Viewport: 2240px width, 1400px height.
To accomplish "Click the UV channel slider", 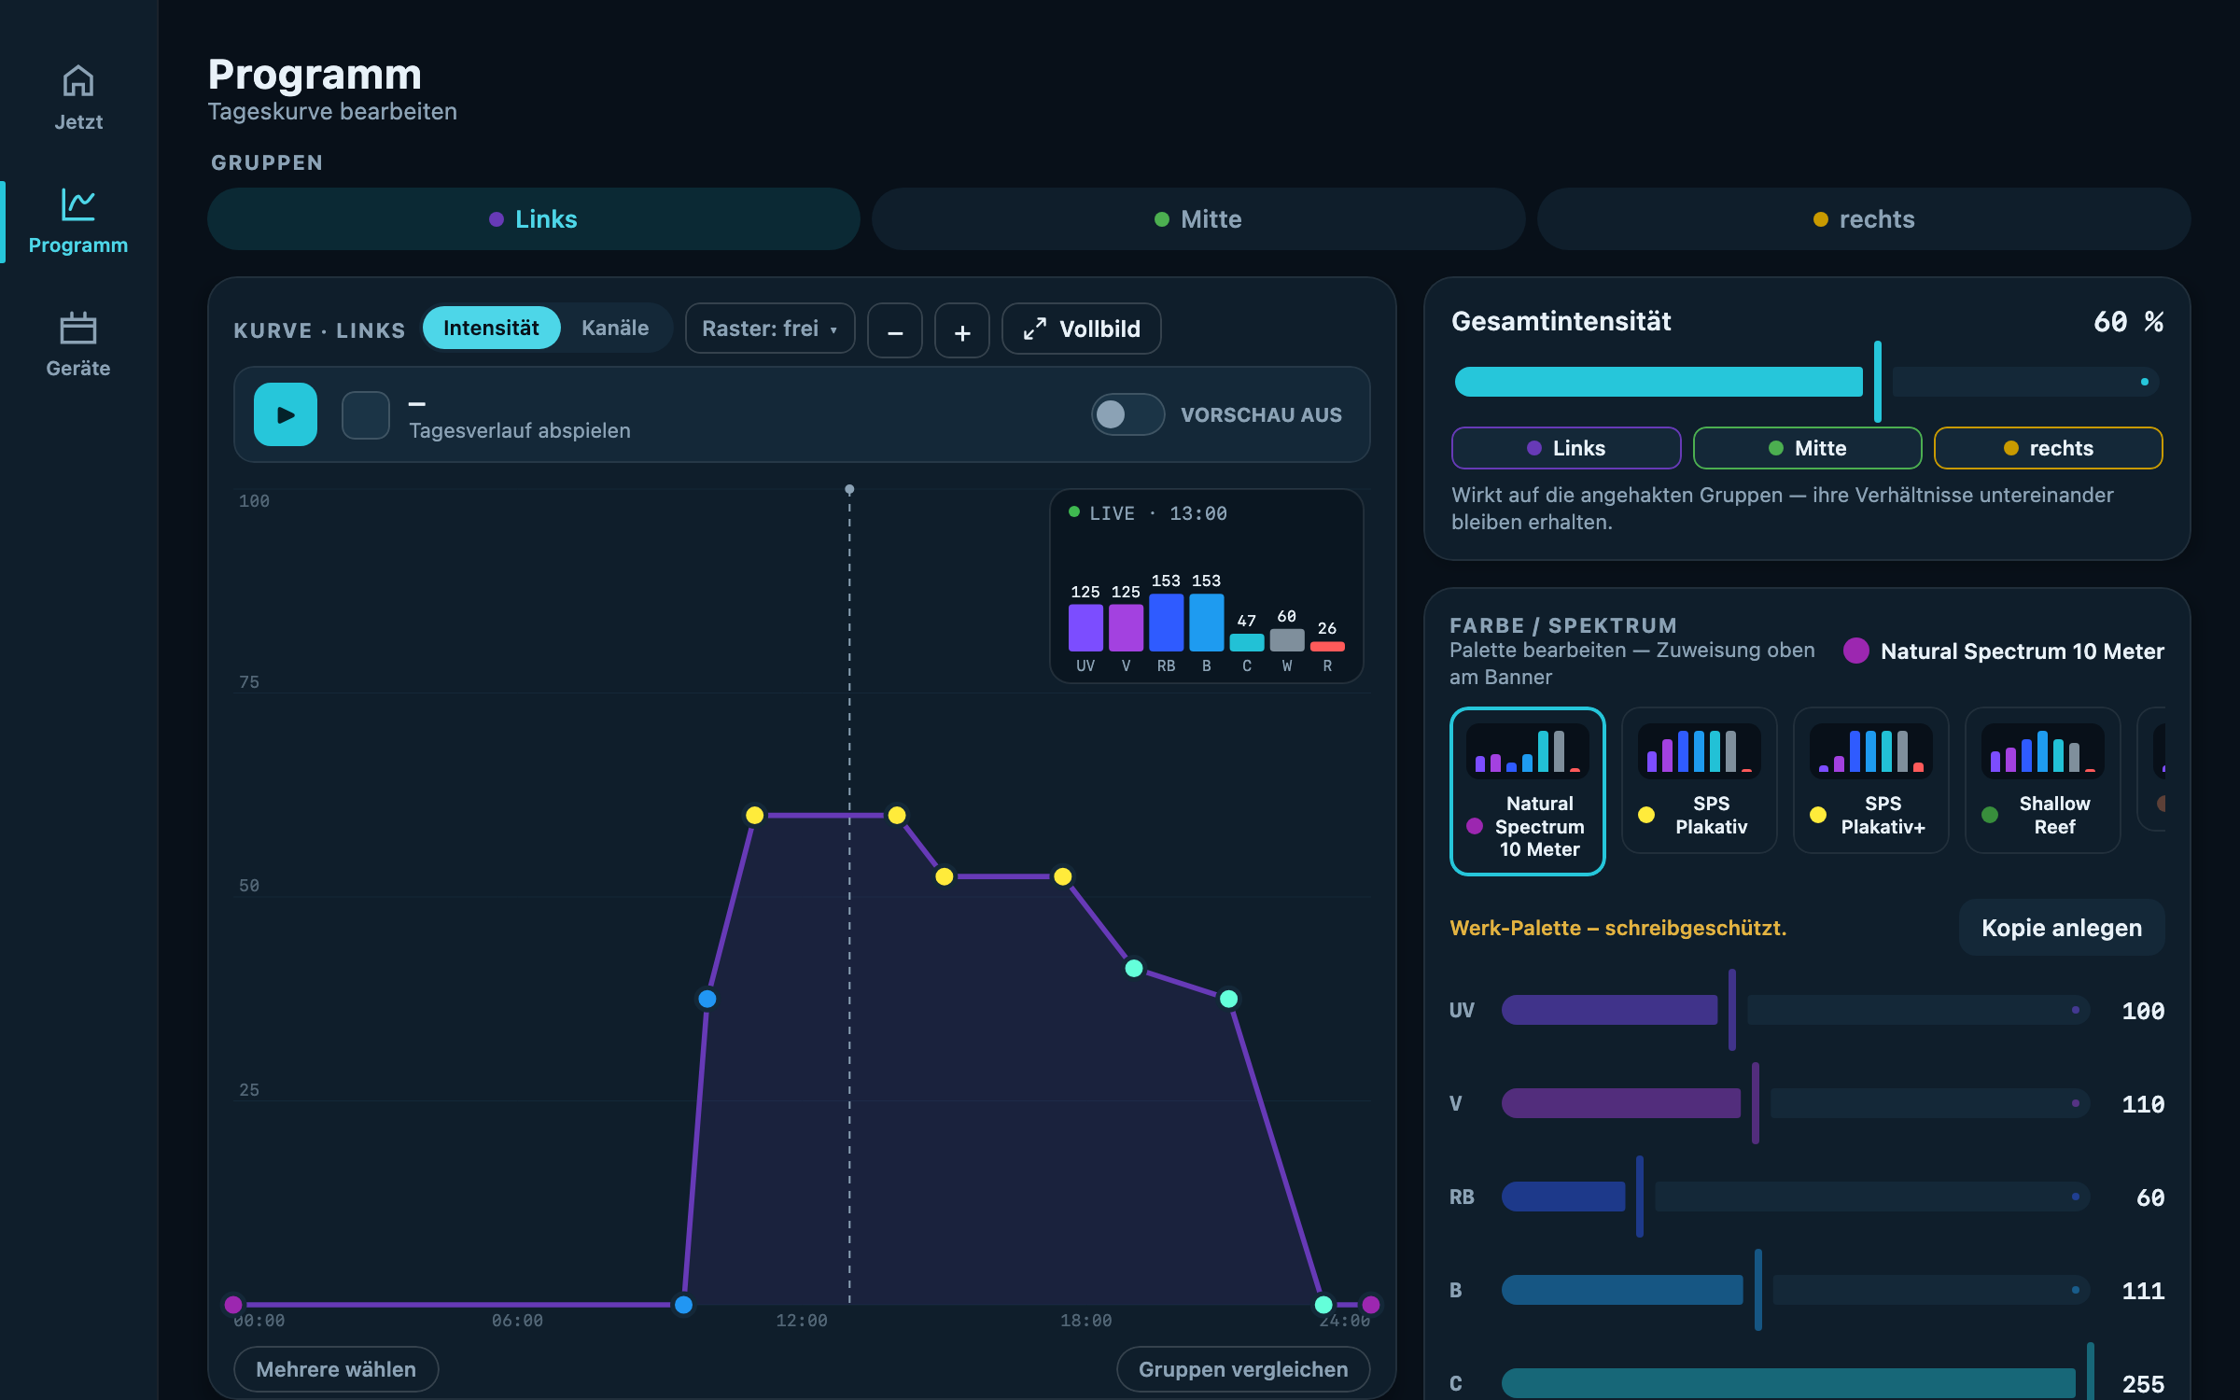I will pos(1795,1010).
